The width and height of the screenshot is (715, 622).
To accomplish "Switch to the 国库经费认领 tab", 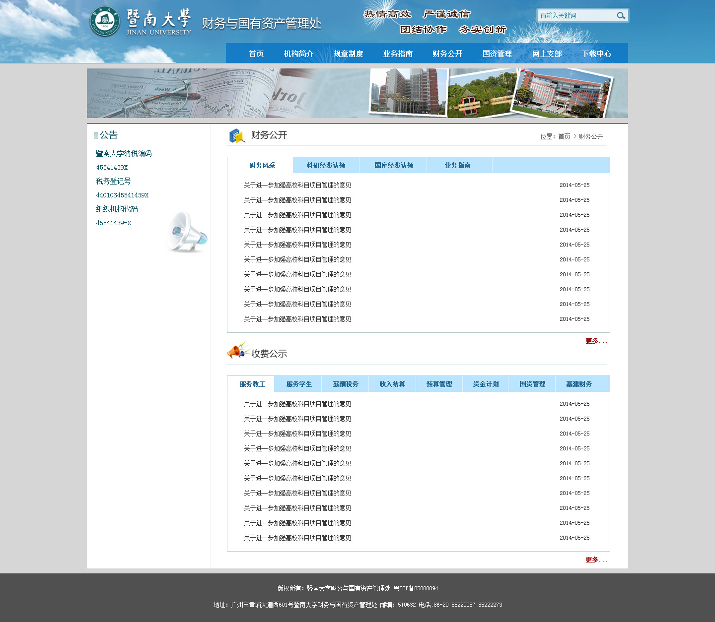I will pyautogui.click(x=394, y=166).
